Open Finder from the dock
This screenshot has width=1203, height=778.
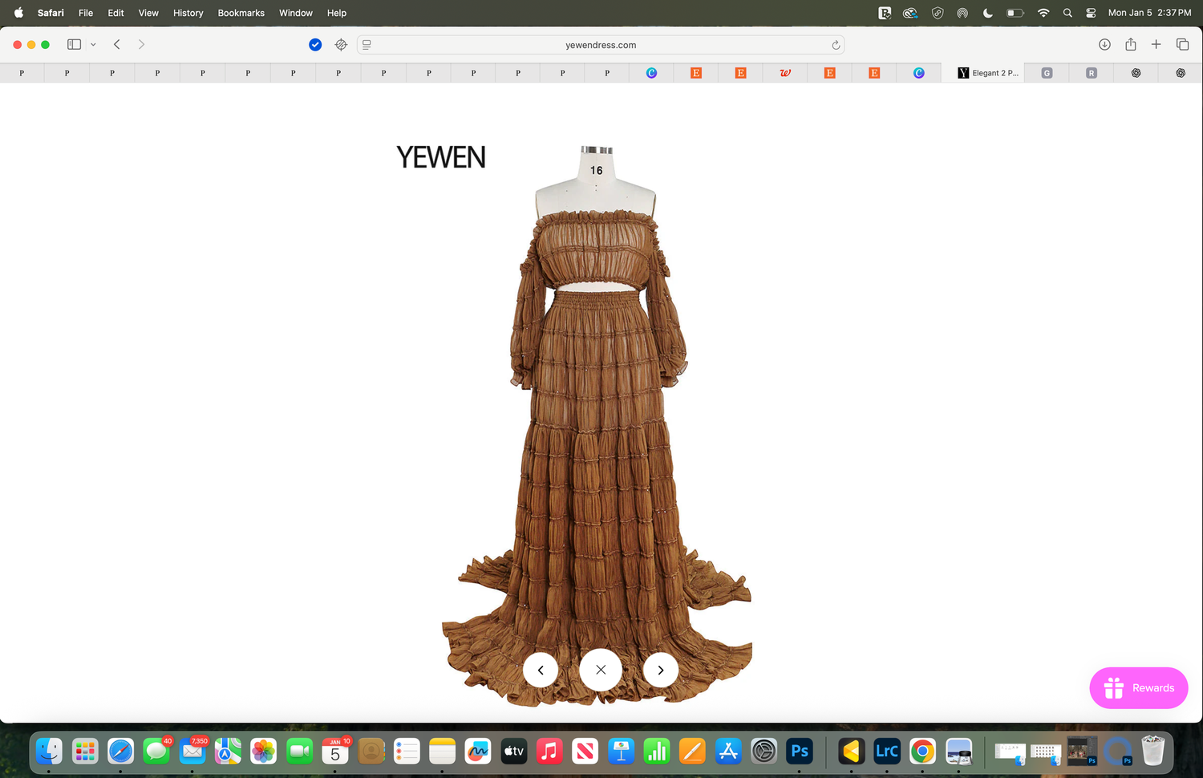(49, 752)
